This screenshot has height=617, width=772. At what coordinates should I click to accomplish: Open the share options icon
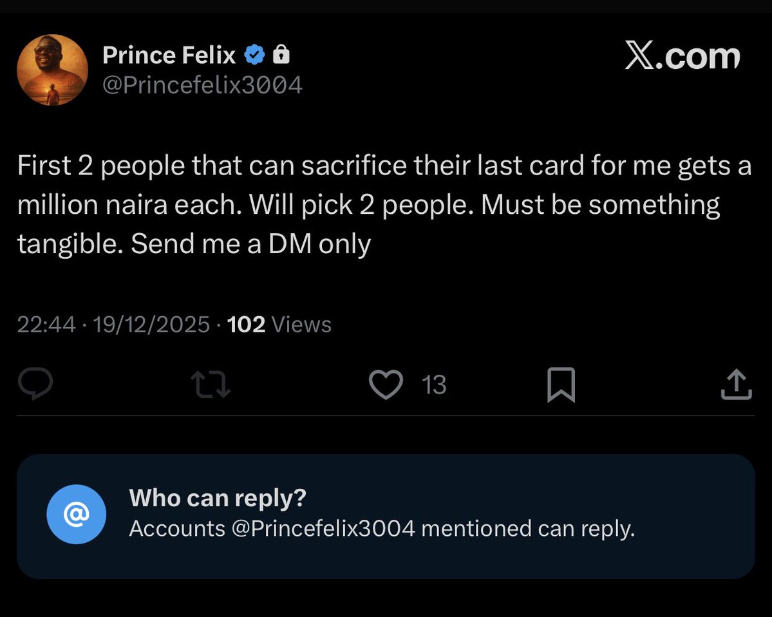coord(736,385)
